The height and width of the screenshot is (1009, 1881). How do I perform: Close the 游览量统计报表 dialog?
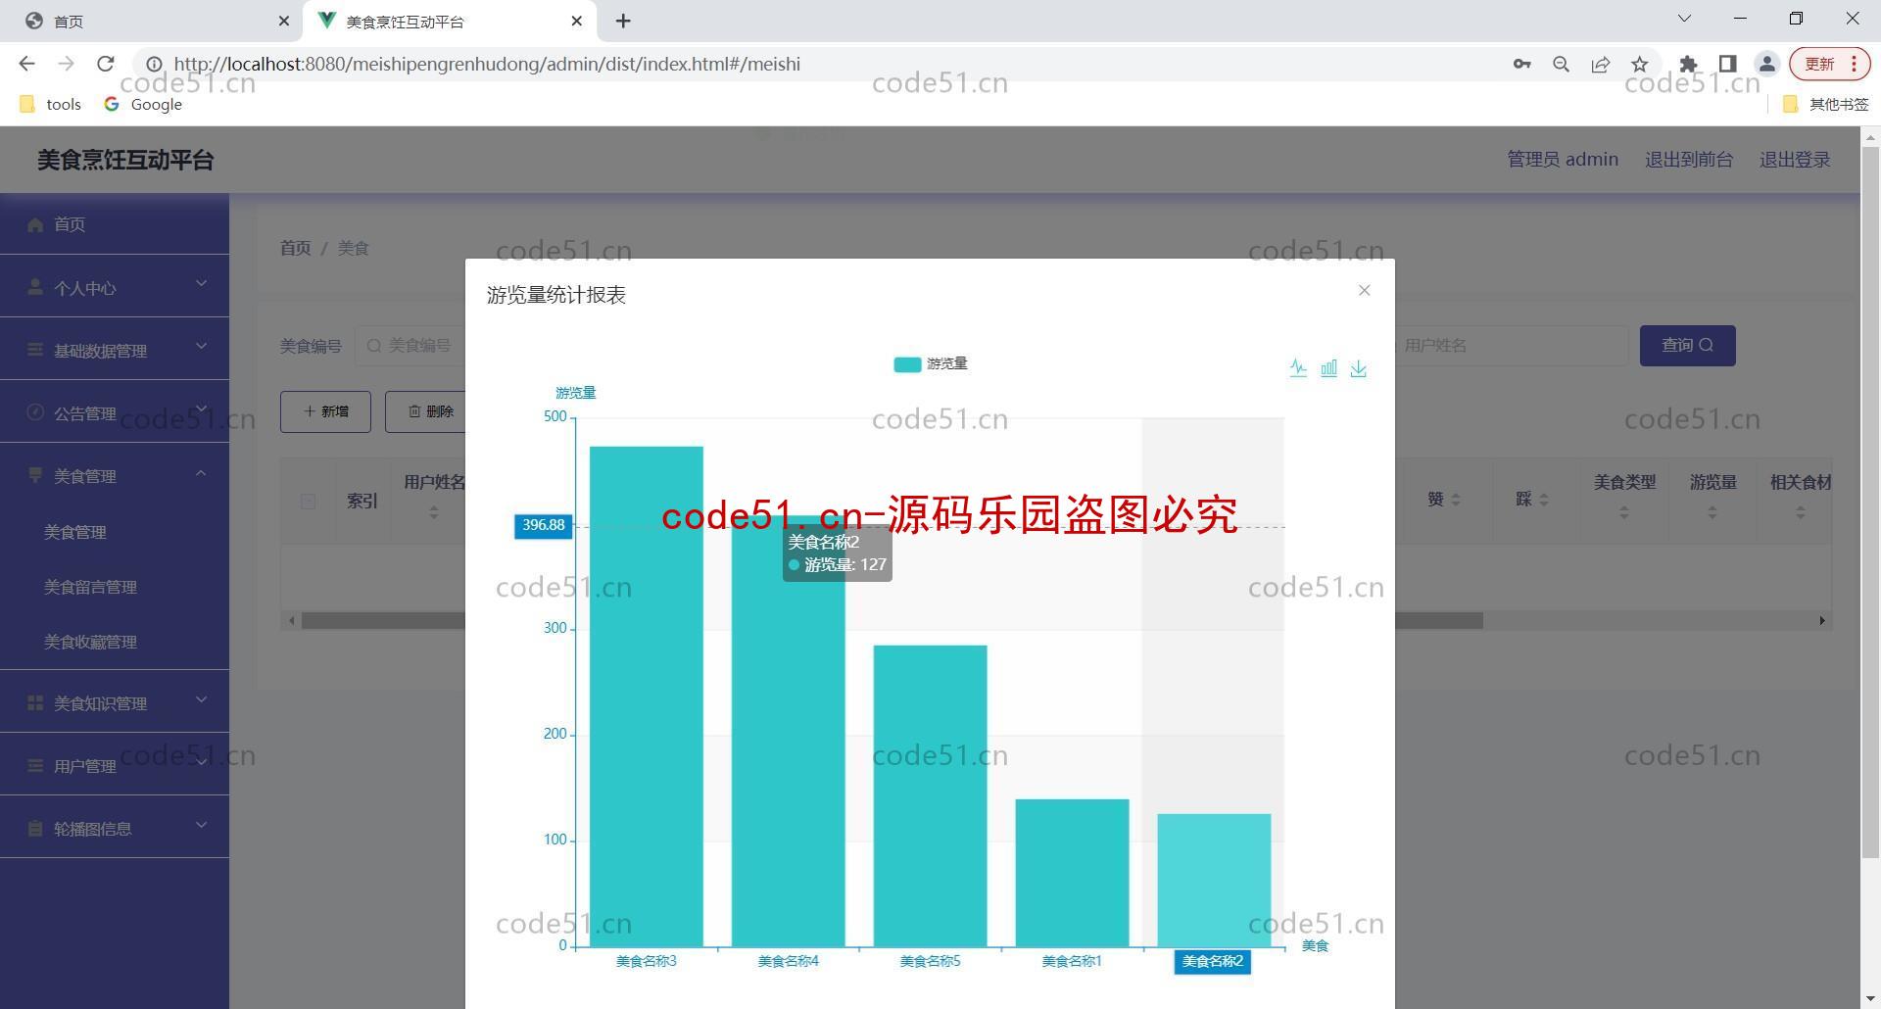pyautogui.click(x=1364, y=290)
